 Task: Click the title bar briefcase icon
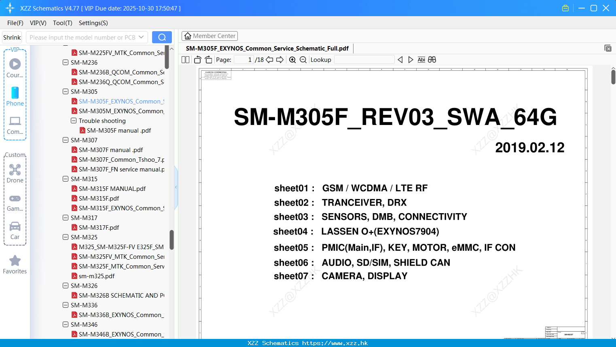tap(565, 8)
